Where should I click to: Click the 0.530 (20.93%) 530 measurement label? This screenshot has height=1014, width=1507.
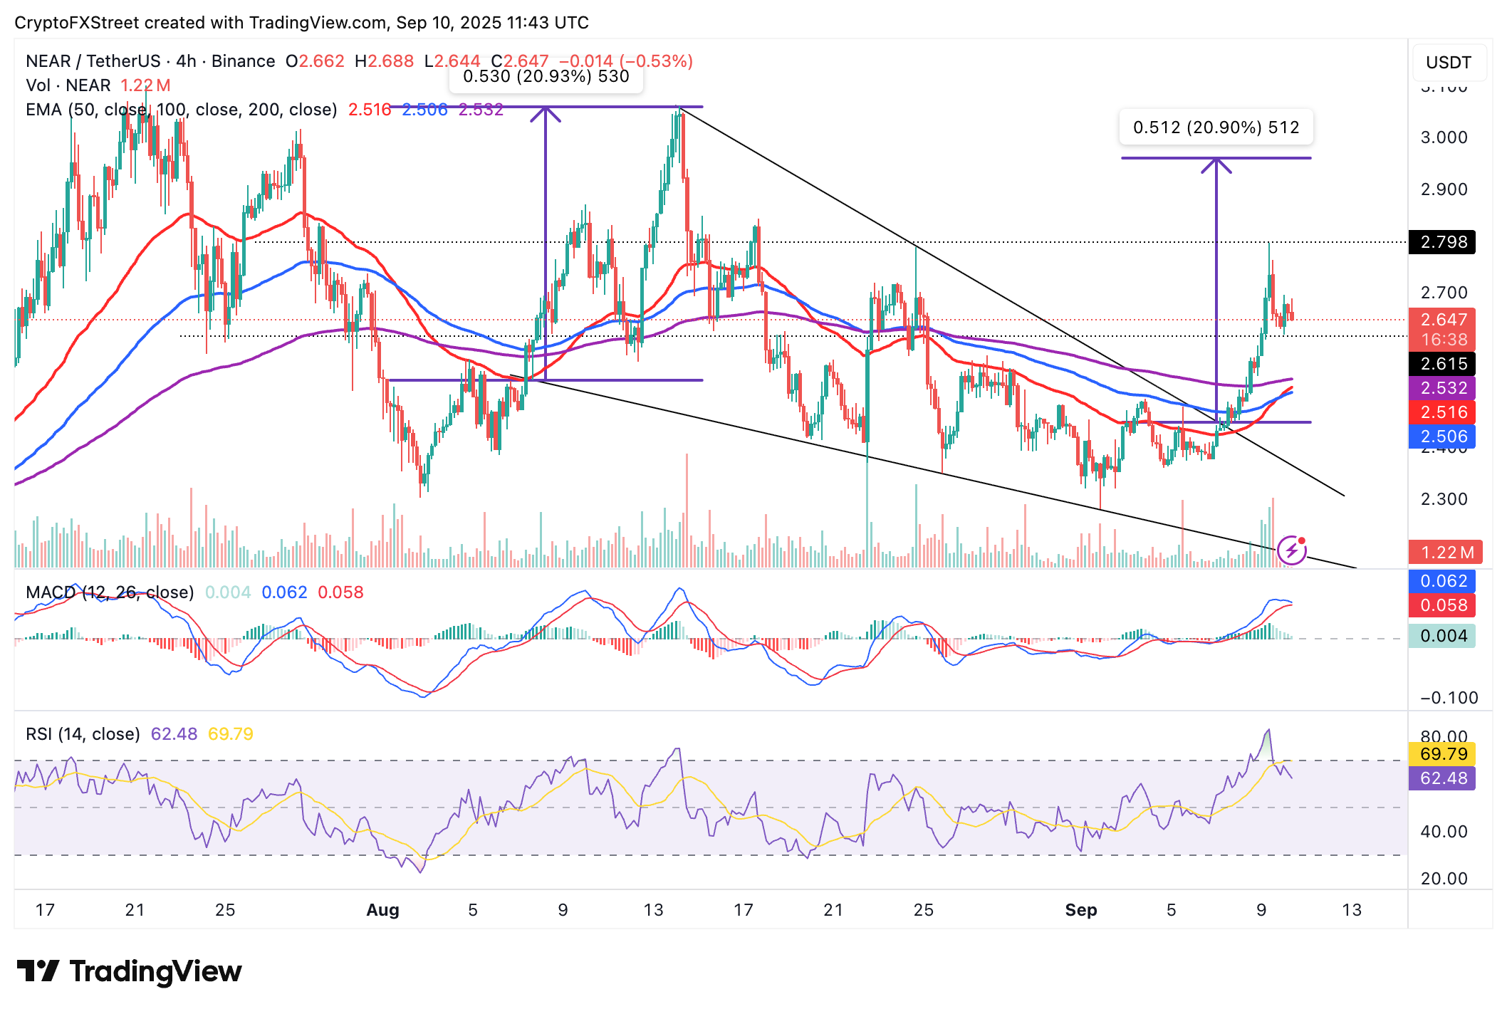point(546,77)
